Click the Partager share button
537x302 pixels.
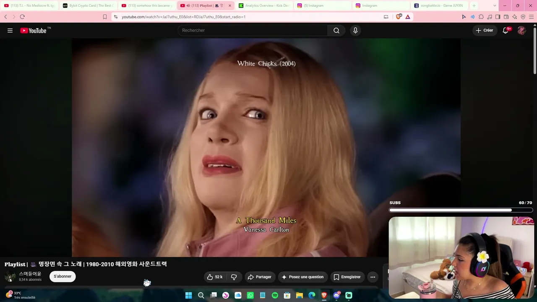coord(260,277)
